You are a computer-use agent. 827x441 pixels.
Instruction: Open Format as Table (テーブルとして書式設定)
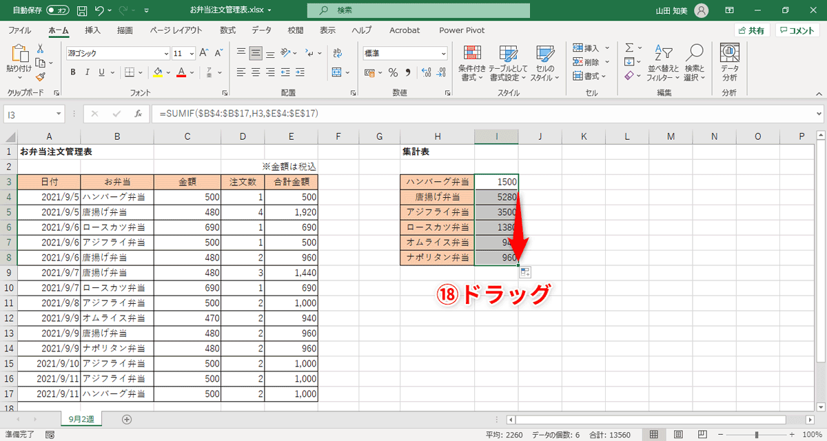point(509,63)
